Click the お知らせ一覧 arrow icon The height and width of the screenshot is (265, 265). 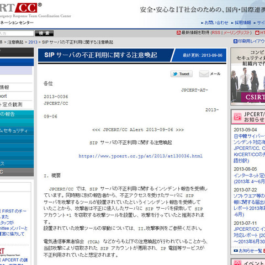click(236, 251)
